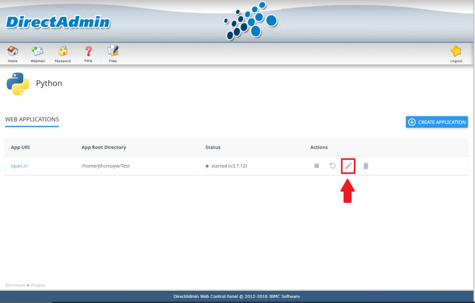Open the opan.ir app URI link
The image size is (475, 303).
[19, 166]
